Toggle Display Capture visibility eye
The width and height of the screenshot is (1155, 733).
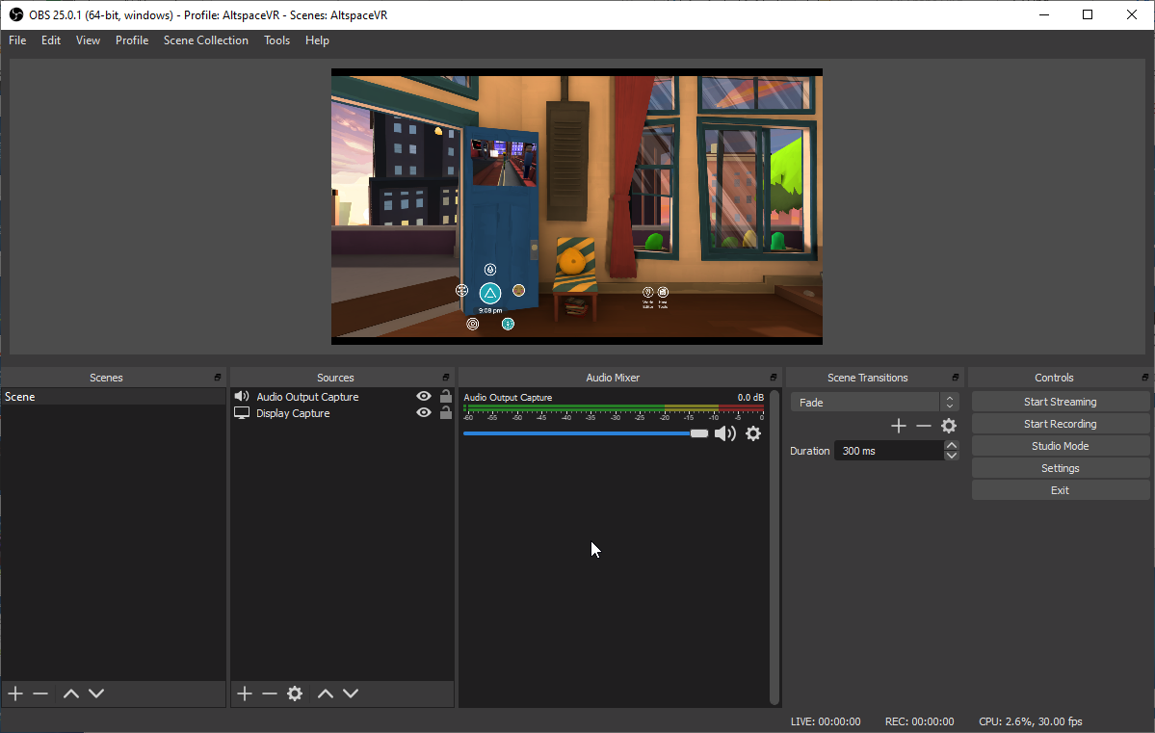423,413
